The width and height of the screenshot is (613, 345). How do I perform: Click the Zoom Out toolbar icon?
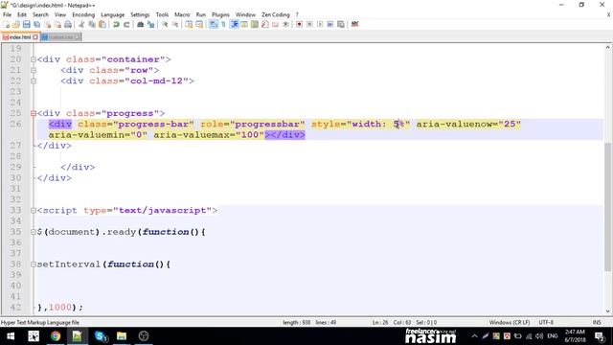click(175, 24)
